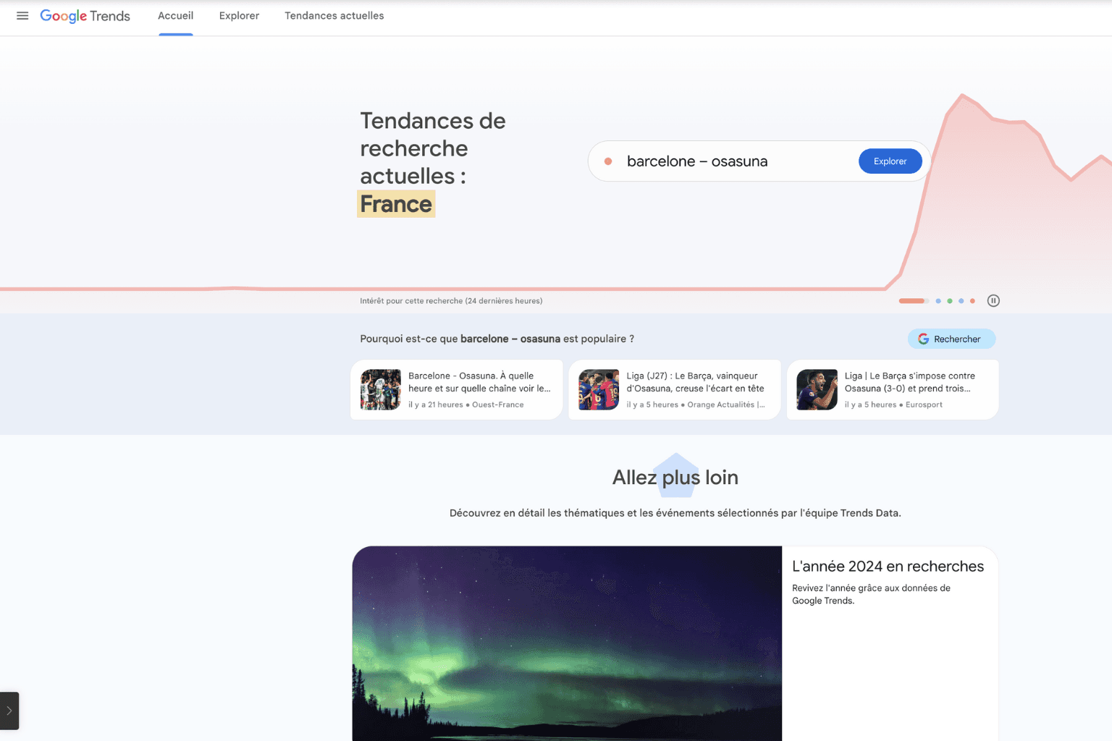
Task: Click 'il y a 21 heures • Ouest-France' text
Action: click(466, 405)
